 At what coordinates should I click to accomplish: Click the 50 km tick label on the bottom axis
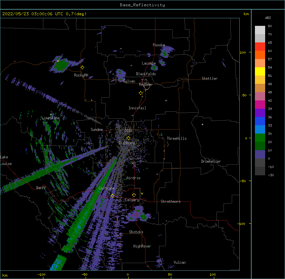pos(170,274)
